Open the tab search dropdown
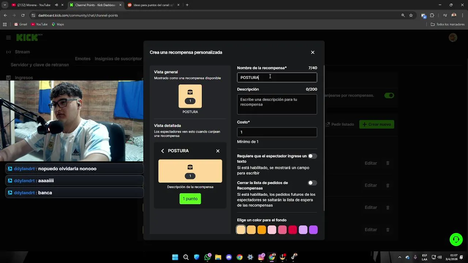The height and width of the screenshot is (263, 468). coord(5,5)
